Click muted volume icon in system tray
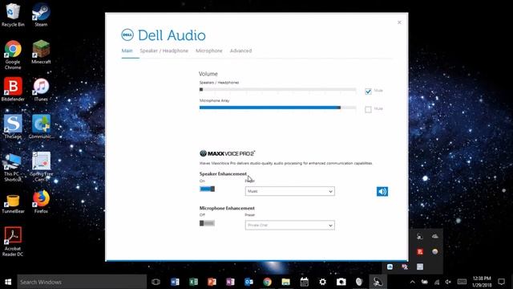 point(448,282)
